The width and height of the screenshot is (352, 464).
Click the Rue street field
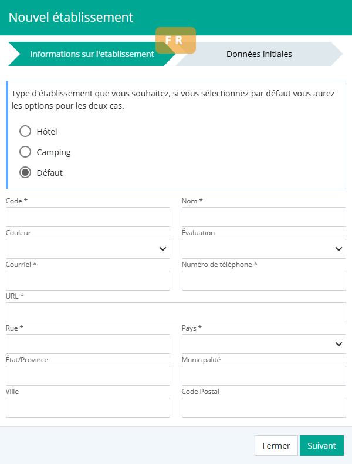88,344
